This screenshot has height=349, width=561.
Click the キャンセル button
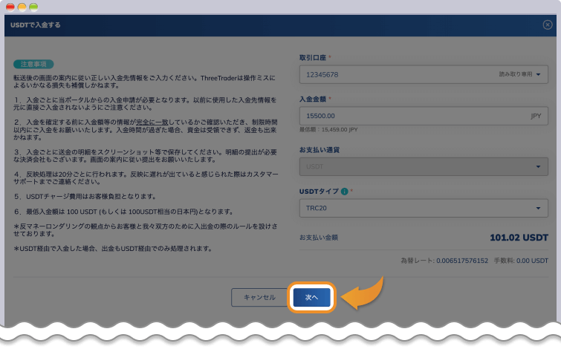259,297
